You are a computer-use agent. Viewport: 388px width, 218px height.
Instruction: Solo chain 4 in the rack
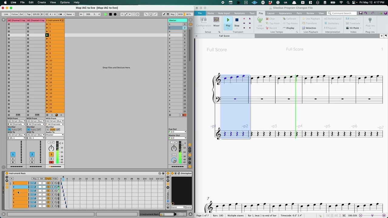[x=52, y=194]
